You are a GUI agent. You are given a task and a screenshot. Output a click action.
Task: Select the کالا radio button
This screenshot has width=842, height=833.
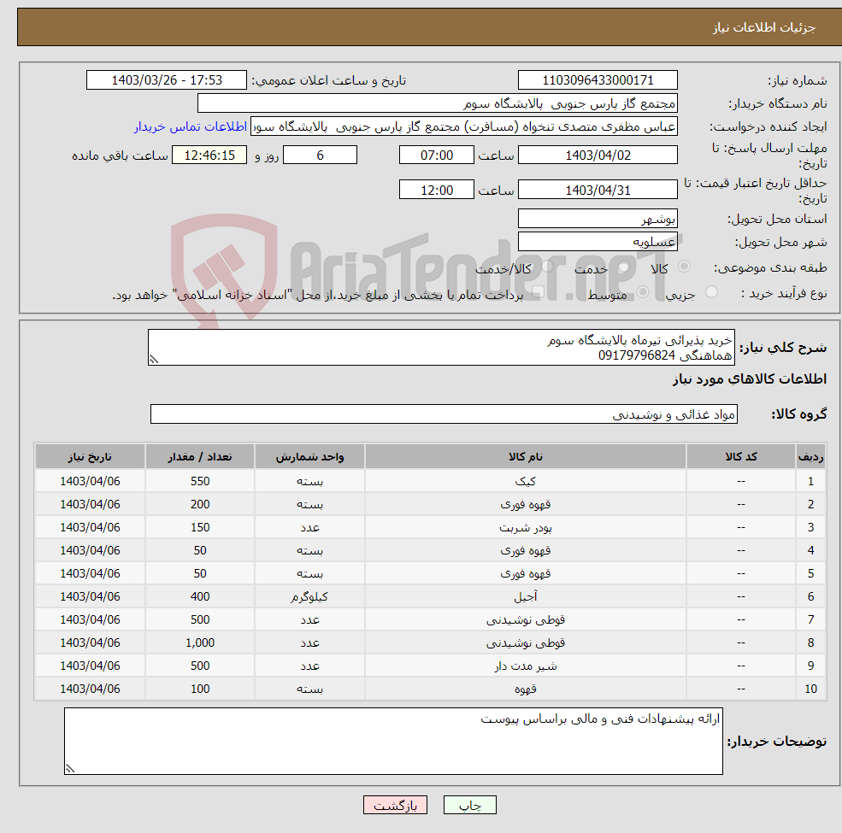coord(684,267)
